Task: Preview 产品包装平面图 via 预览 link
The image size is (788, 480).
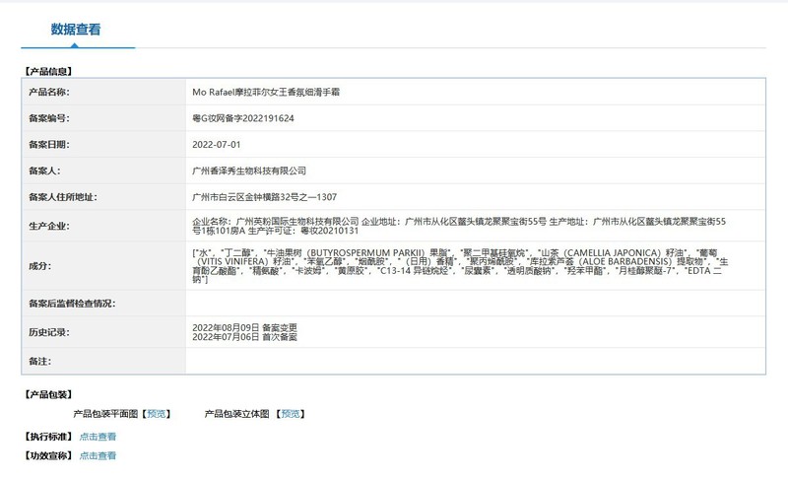Action: [x=156, y=414]
